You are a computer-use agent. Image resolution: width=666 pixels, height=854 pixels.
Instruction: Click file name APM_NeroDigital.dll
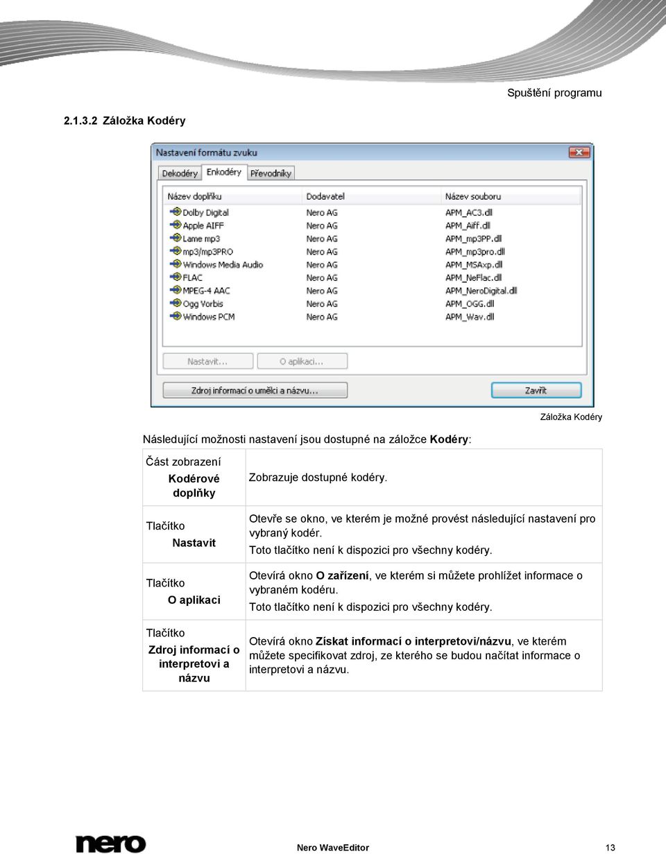481,290
